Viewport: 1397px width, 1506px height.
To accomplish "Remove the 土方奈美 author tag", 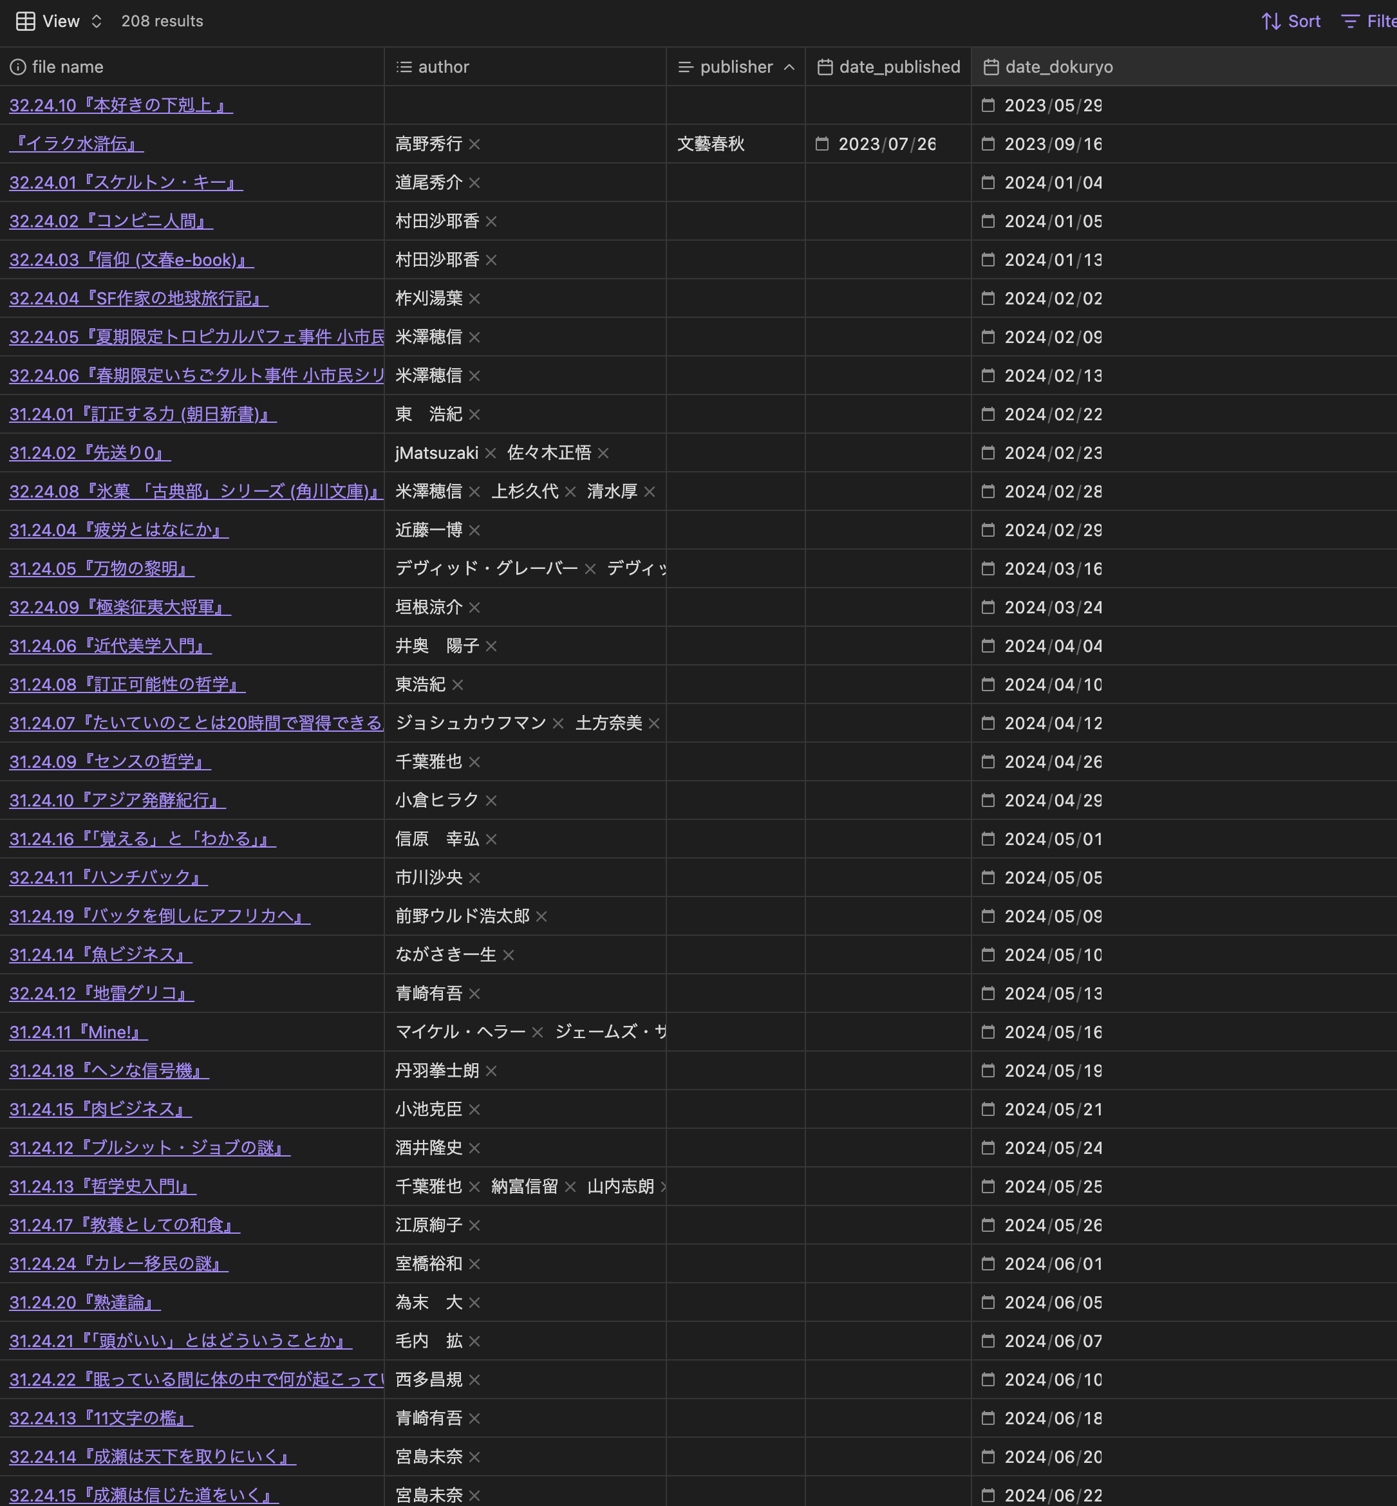I will (655, 724).
